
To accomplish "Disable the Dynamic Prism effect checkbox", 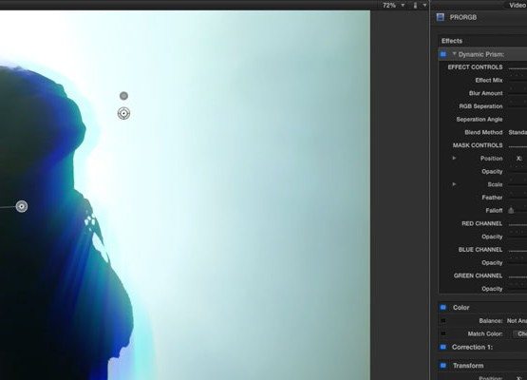I will [443, 54].
